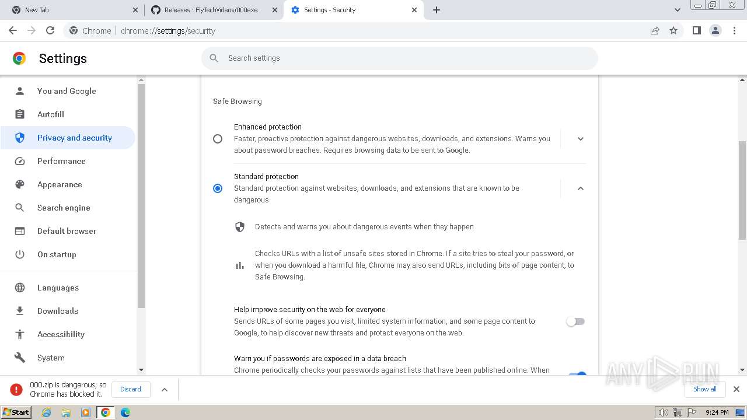Viewport: 747px width, 420px height.
Task: Open Performance settings section
Action: pos(68,161)
